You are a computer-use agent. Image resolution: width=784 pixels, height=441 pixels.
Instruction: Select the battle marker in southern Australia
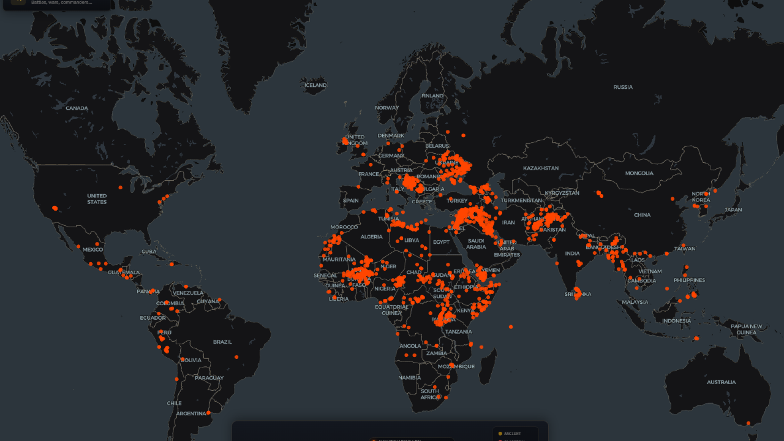[x=748, y=423]
